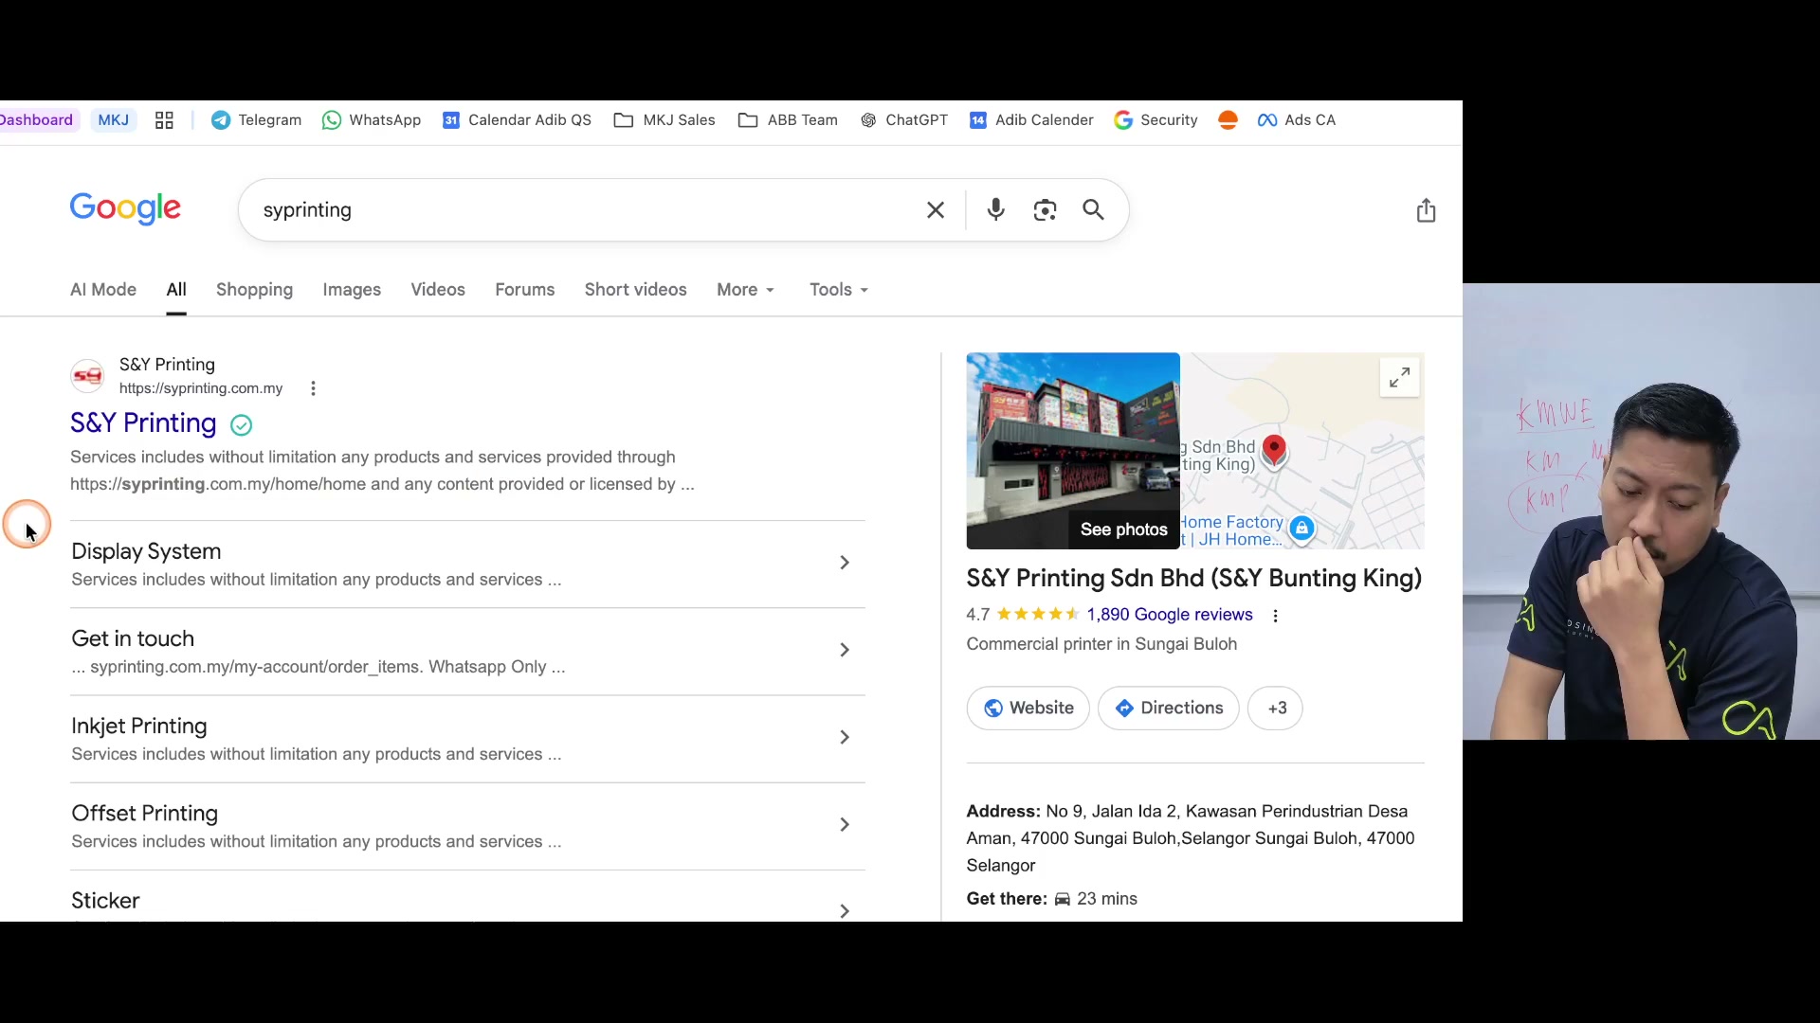The image size is (1820, 1023).
Task: Open the More search filters dropdown
Action: (x=746, y=290)
